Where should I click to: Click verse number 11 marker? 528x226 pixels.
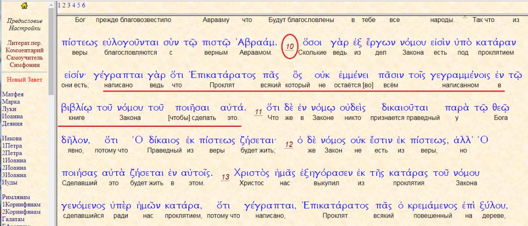[260, 112]
